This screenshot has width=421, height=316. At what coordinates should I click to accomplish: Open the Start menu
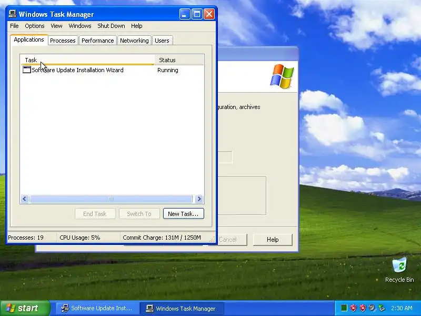tap(25, 308)
